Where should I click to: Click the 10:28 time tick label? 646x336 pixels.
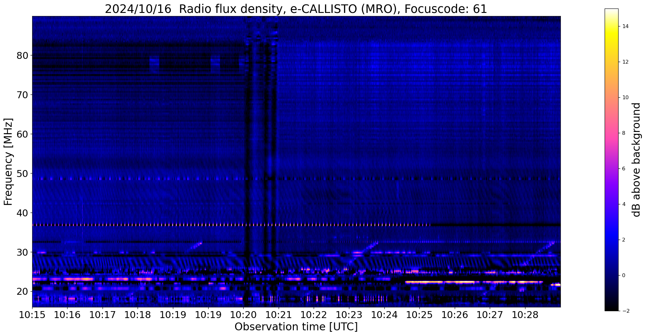(525, 315)
